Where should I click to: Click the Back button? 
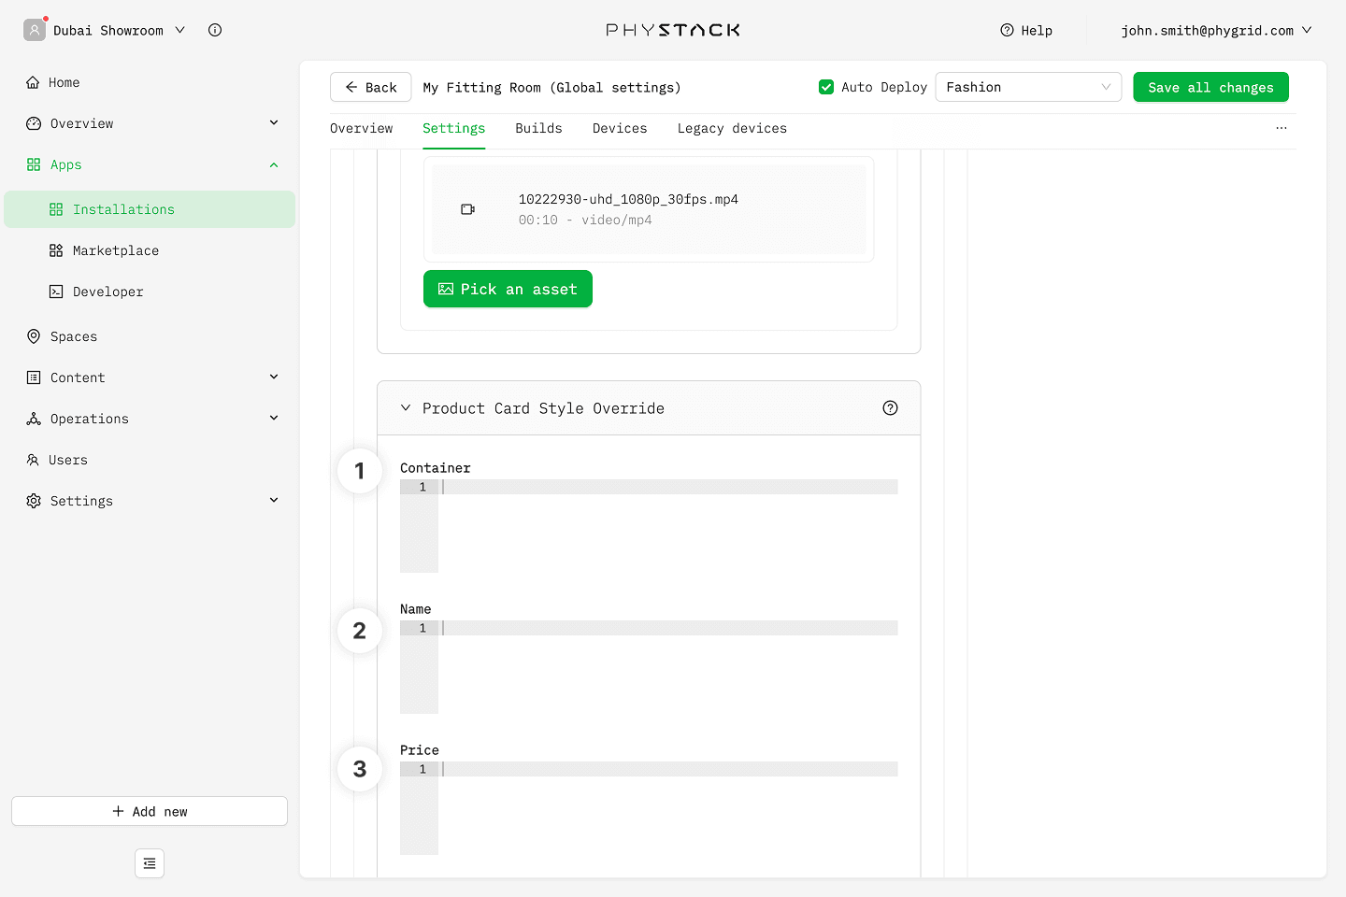point(371,87)
